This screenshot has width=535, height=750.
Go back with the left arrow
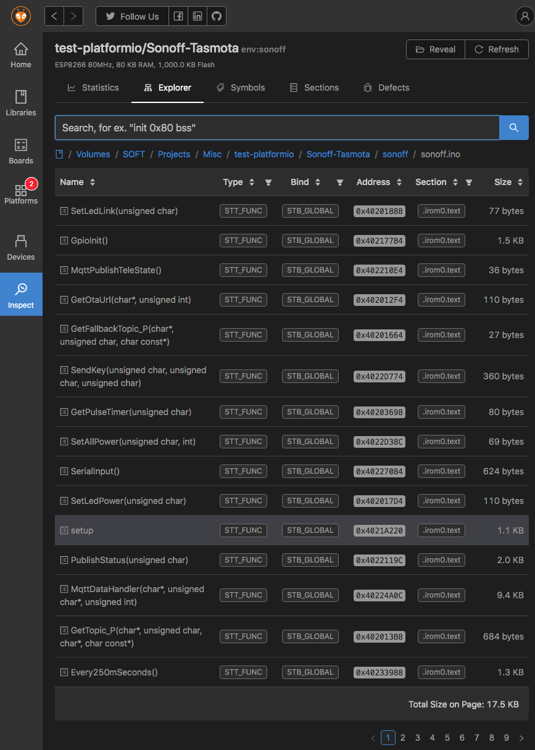click(x=54, y=16)
